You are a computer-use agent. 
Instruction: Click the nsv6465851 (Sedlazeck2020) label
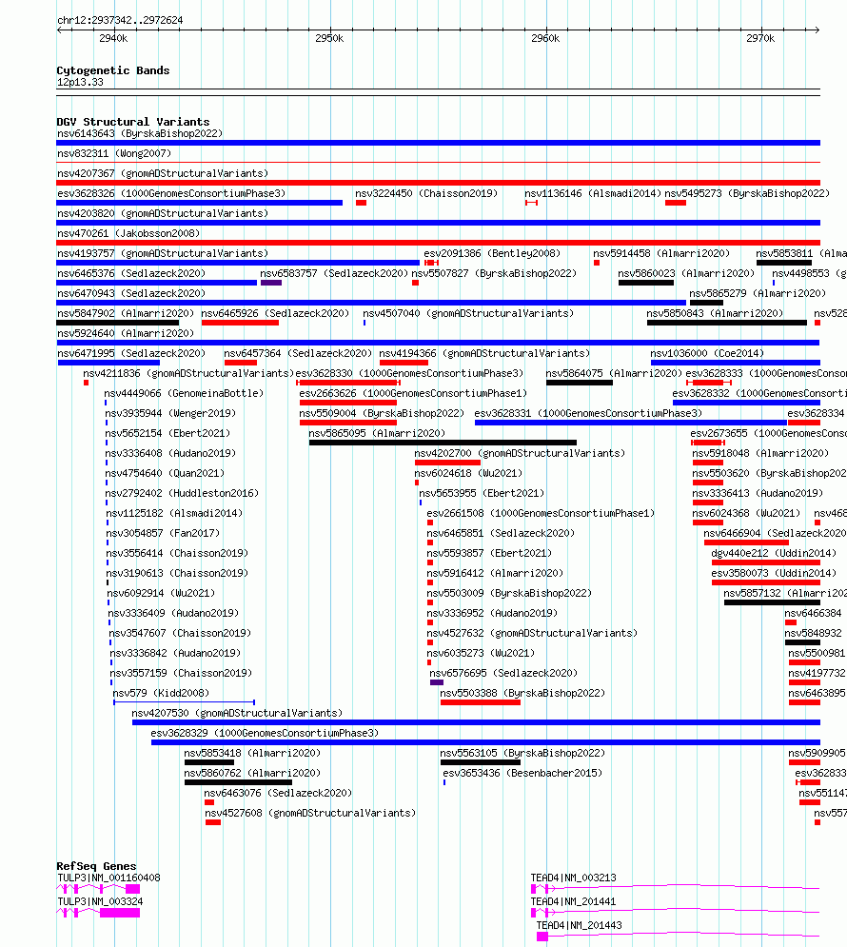[502, 532]
